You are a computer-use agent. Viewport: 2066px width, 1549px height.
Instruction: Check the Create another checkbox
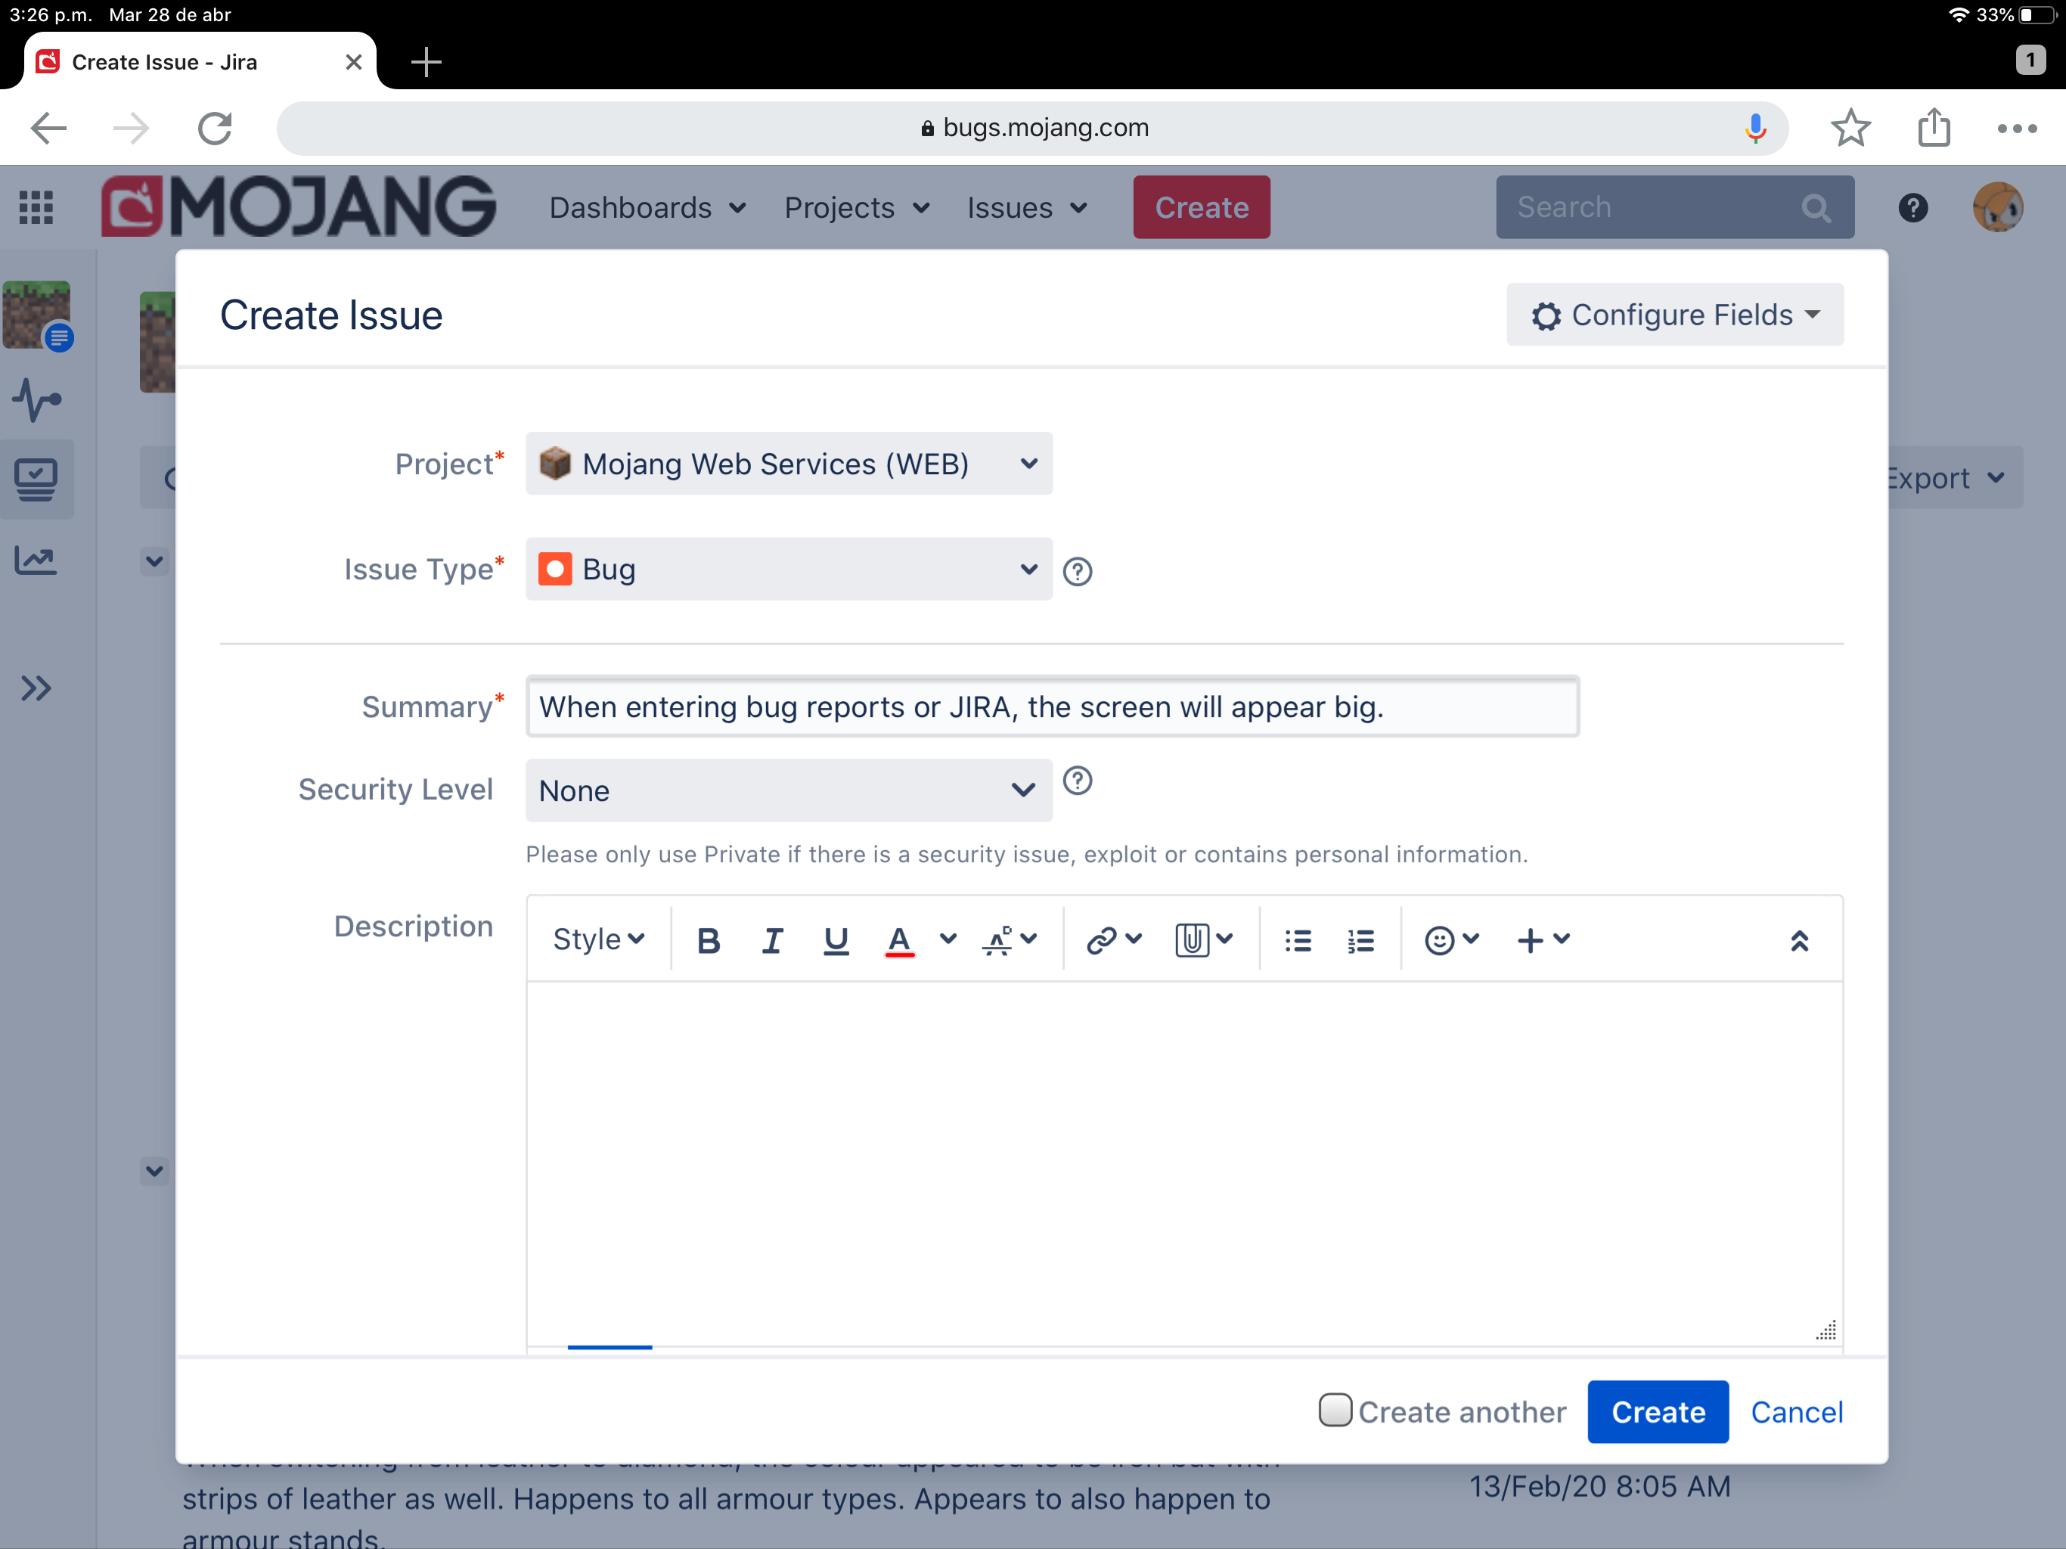[x=1335, y=1410]
